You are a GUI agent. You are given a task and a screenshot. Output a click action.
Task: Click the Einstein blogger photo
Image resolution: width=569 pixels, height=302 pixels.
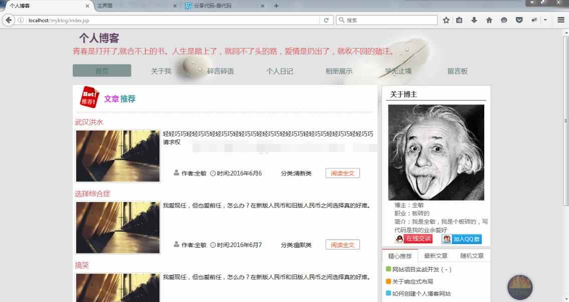point(436,152)
